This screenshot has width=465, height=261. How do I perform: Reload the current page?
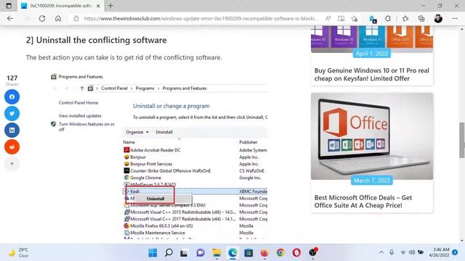coord(42,18)
